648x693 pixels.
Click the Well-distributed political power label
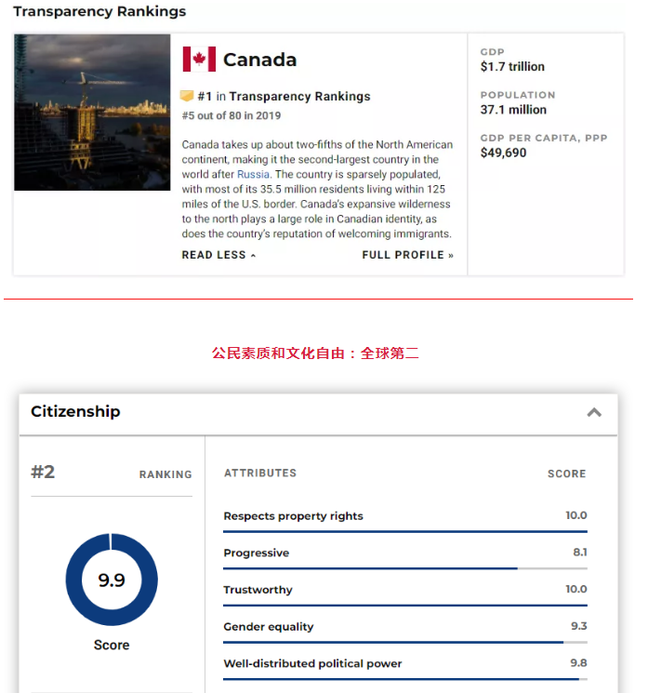(x=312, y=664)
